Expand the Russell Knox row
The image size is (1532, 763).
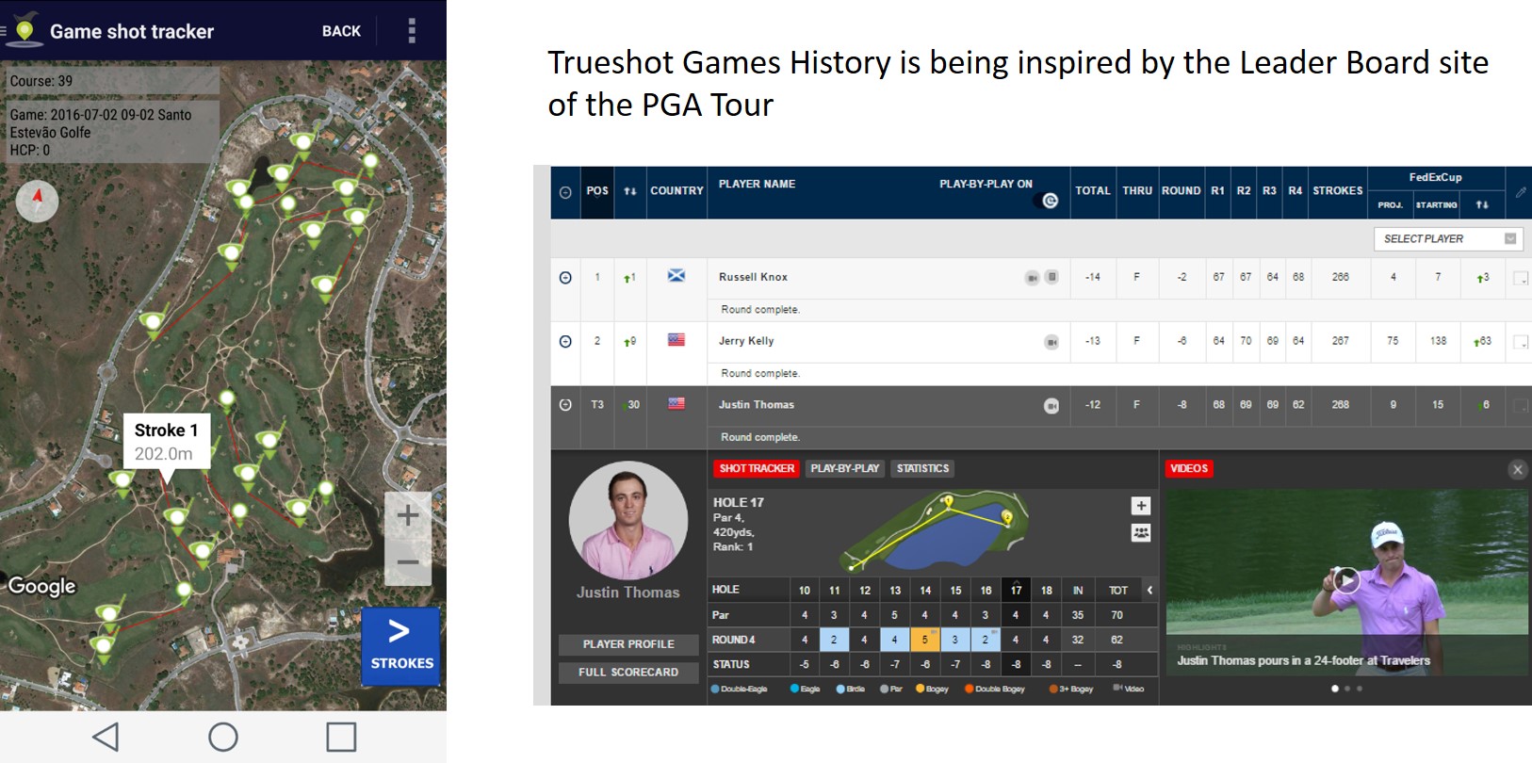[565, 278]
